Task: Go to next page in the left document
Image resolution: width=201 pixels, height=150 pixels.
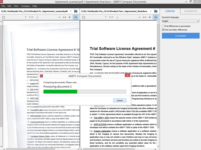Action: (37, 17)
